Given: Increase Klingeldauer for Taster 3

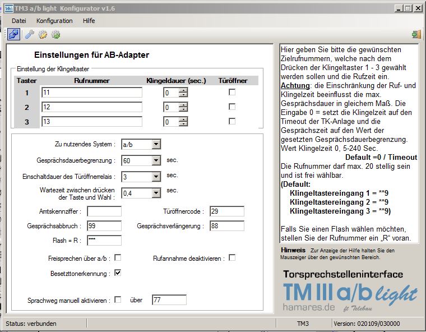Looking at the screenshot, I should [183, 119].
